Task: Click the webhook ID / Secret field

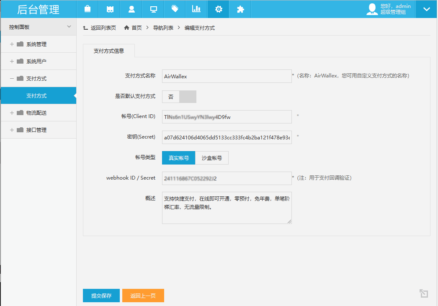Action: click(227, 178)
